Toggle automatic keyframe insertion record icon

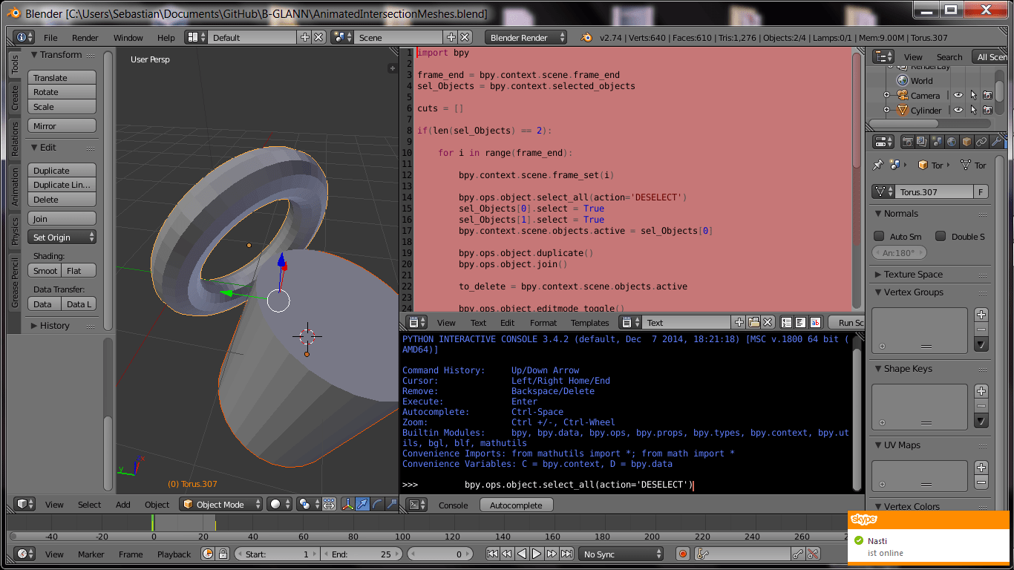(681, 553)
